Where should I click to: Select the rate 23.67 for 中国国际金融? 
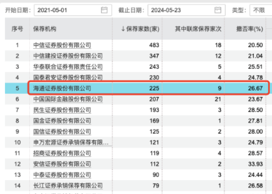(255, 99)
